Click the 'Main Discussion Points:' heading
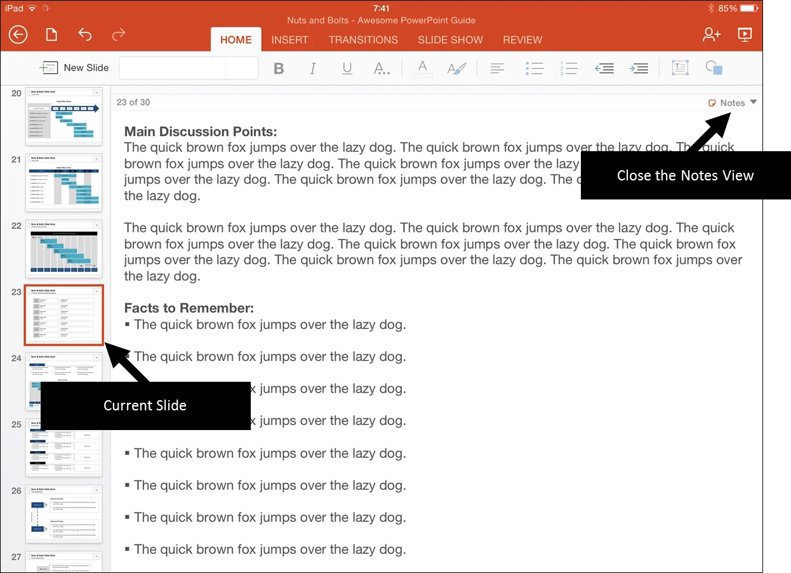The height and width of the screenshot is (573, 791). click(x=201, y=131)
